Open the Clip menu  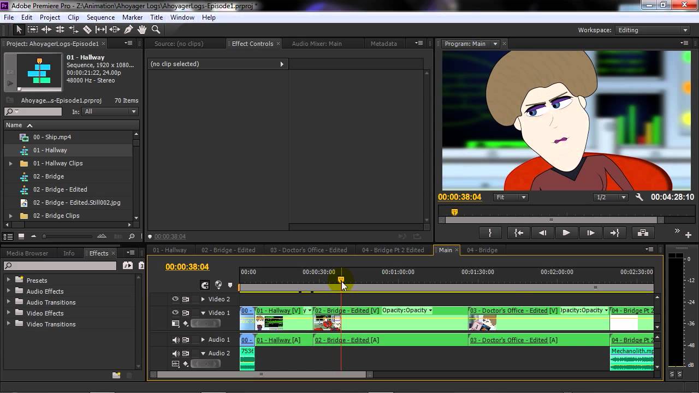coord(73,17)
